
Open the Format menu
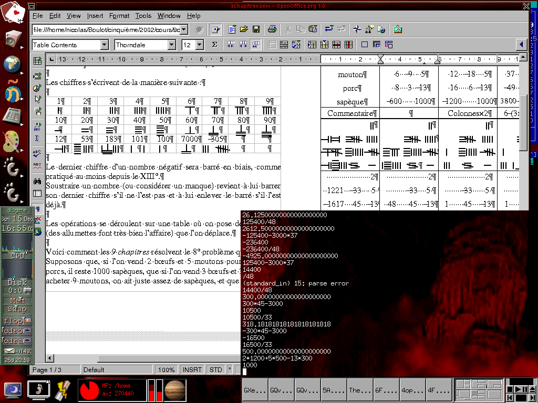click(119, 16)
